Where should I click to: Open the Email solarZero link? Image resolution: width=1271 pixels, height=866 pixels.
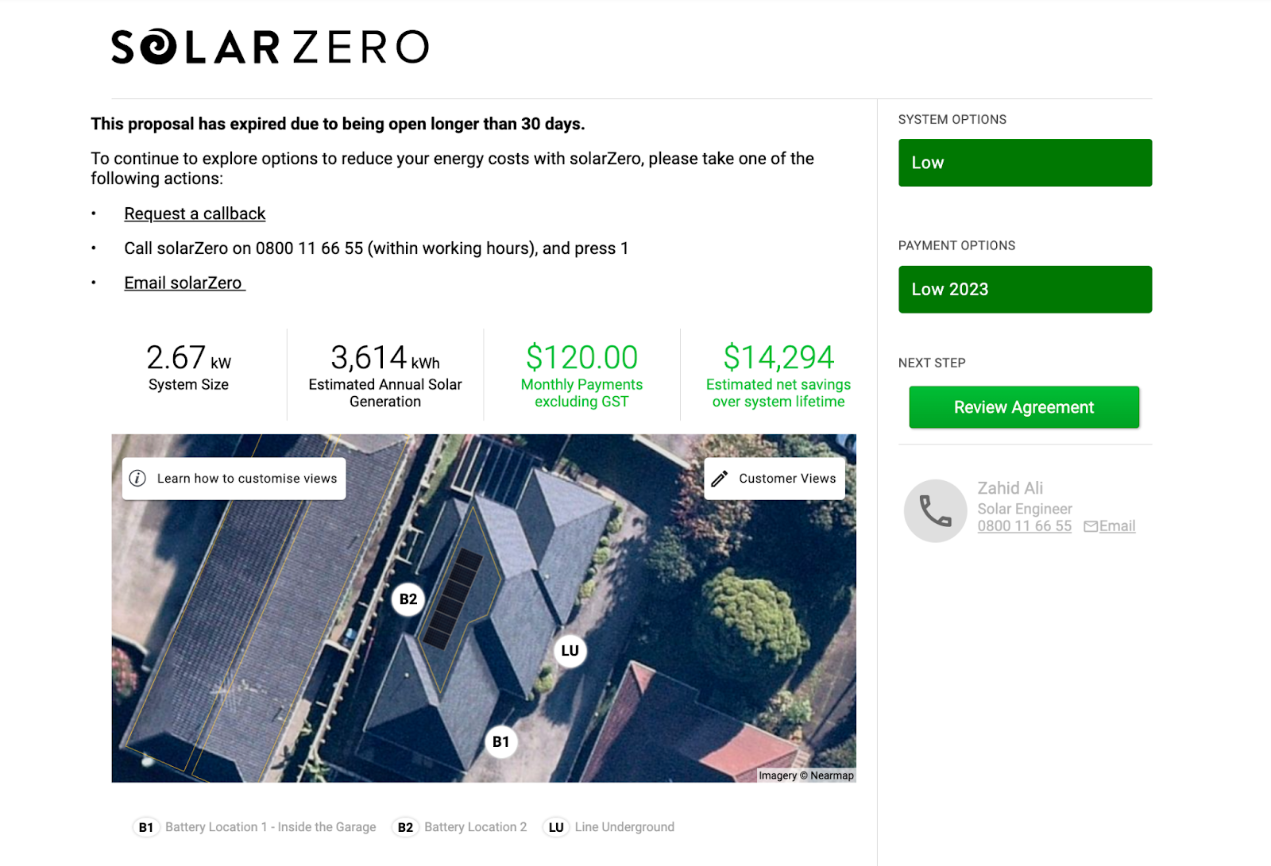pos(184,283)
